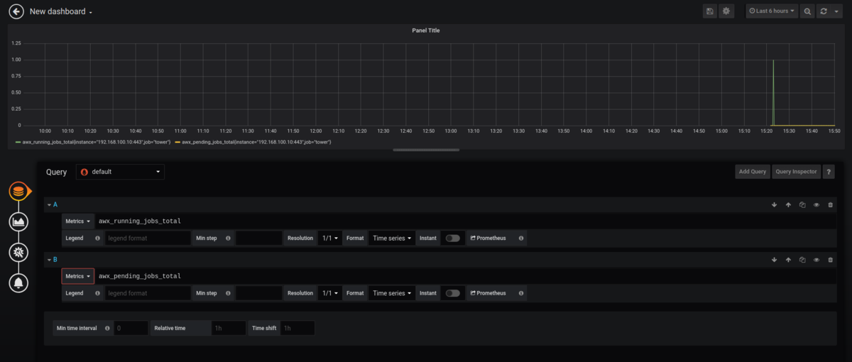Open the Query Inspector
This screenshot has width=852, height=362.
(x=796, y=172)
